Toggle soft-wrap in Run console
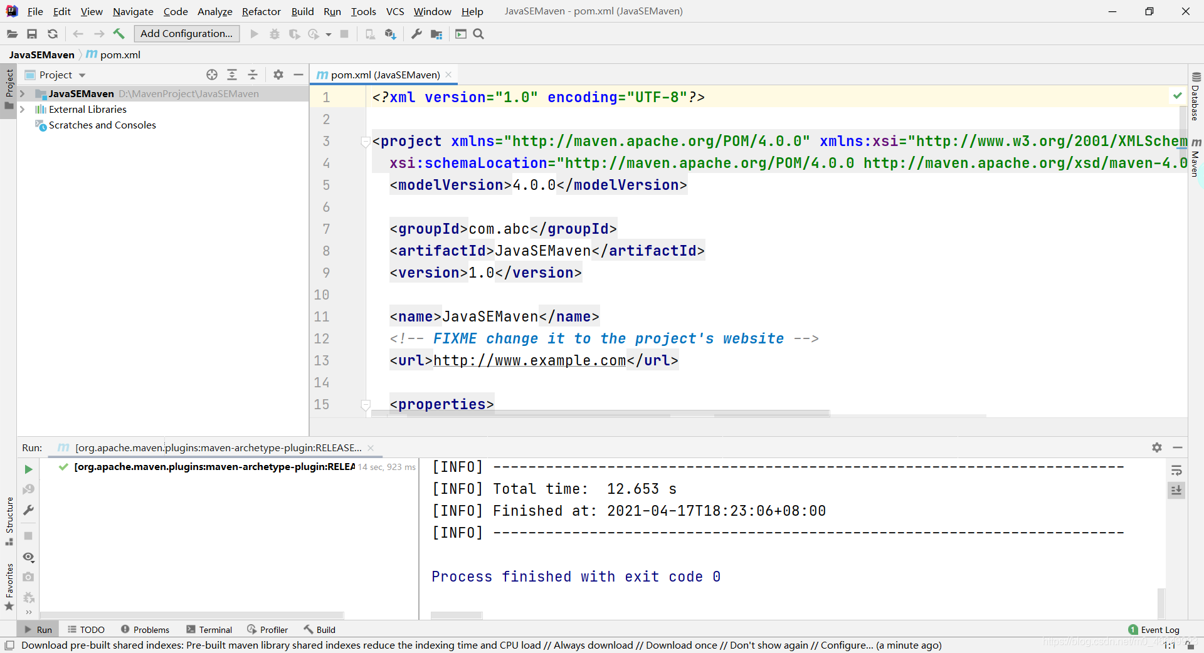Screen dimensions: 1204x653 click(x=1176, y=470)
